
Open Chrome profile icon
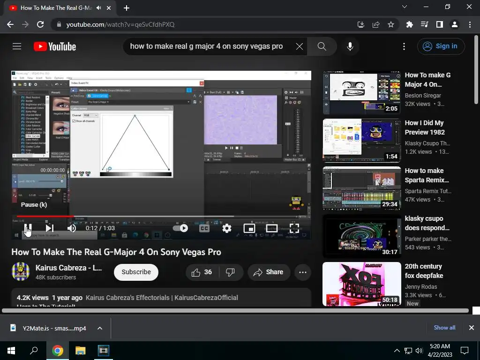click(x=455, y=24)
